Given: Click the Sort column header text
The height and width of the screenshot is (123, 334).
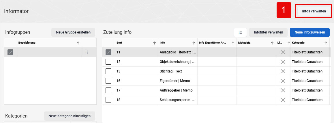Looking at the screenshot, I should click(119, 43).
